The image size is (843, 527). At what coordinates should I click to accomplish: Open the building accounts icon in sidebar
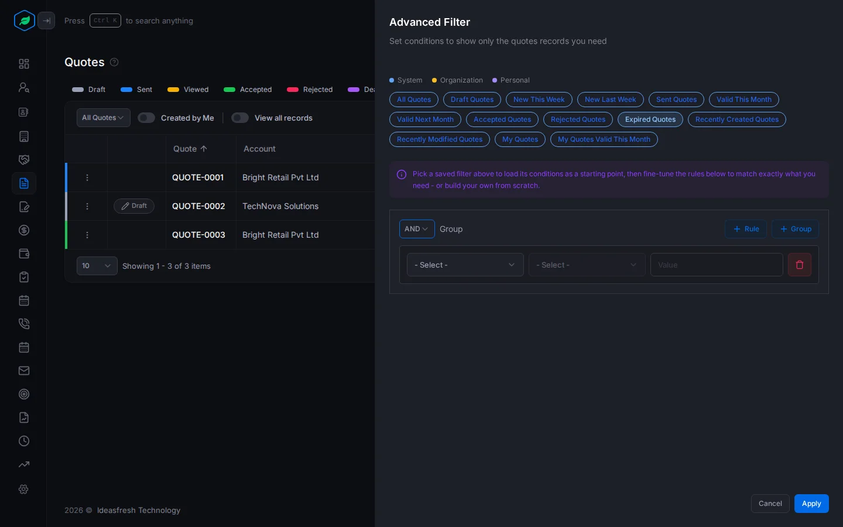click(24, 136)
